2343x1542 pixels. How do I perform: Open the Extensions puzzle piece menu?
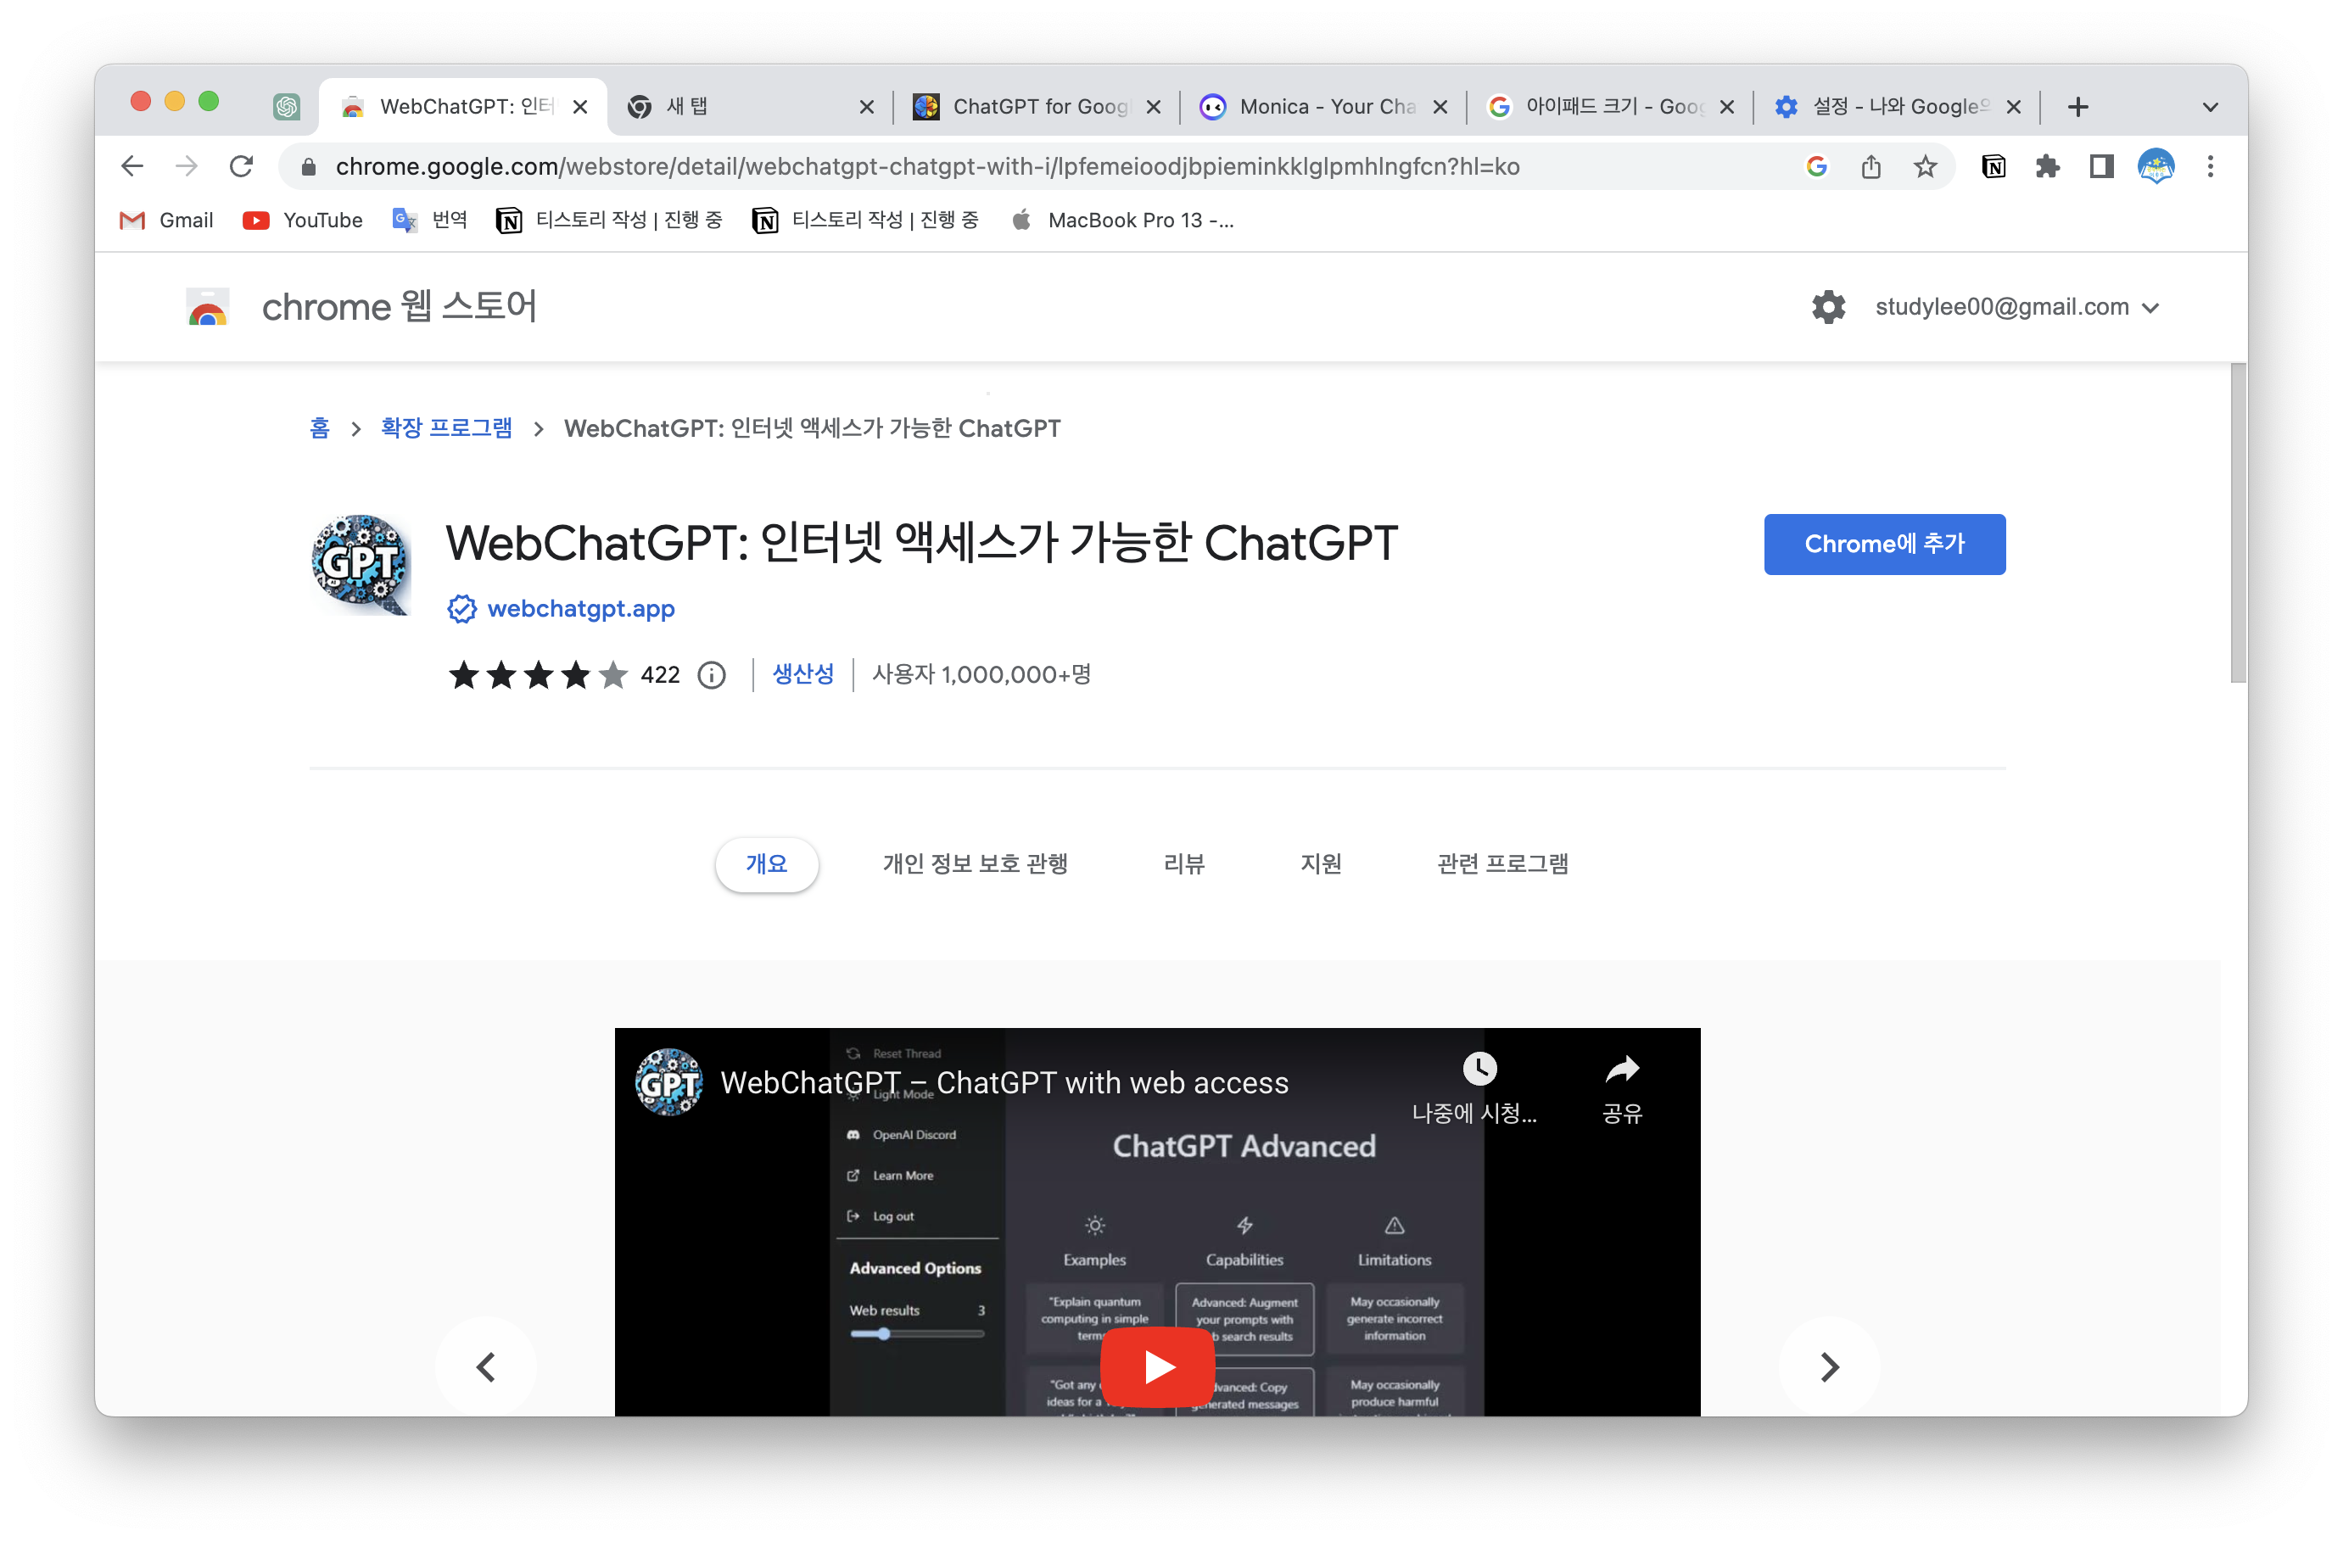coord(2048,166)
